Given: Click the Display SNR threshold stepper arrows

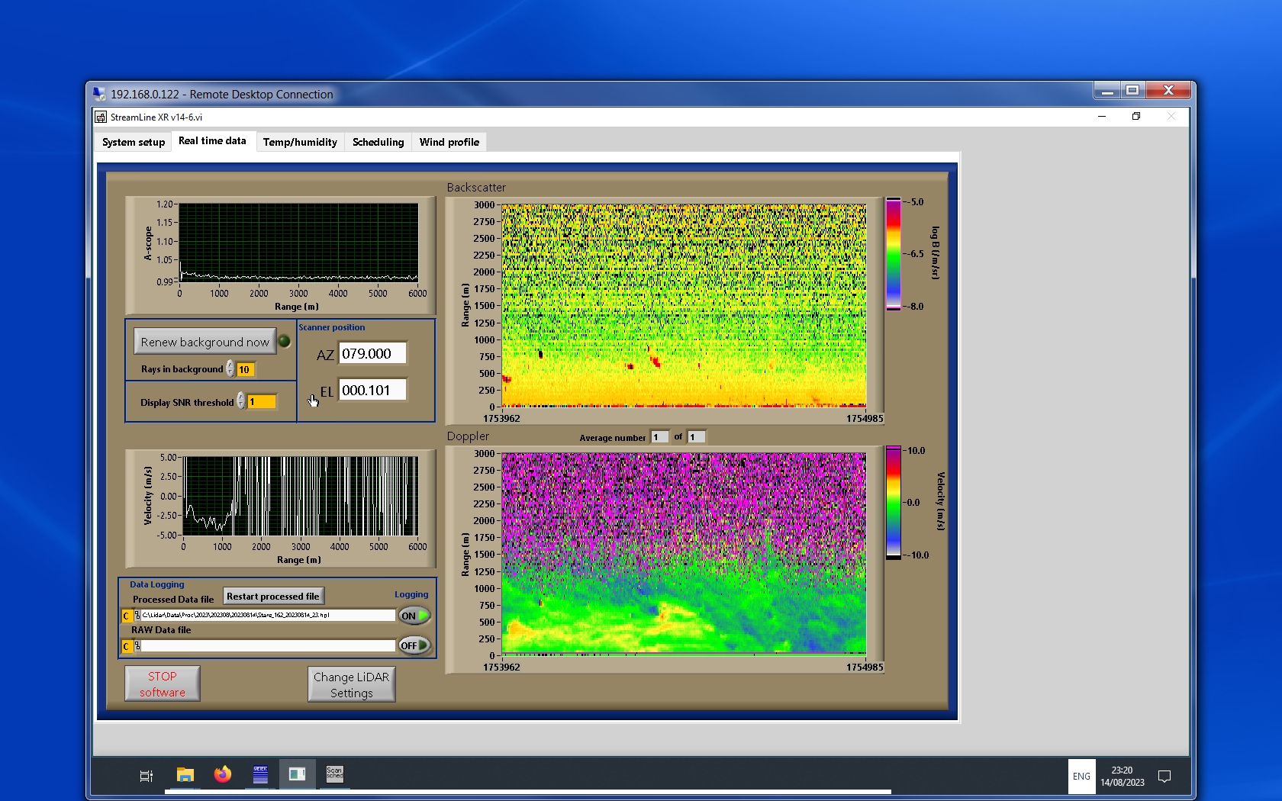Looking at the screenshot, I should (x=241, y=401).
